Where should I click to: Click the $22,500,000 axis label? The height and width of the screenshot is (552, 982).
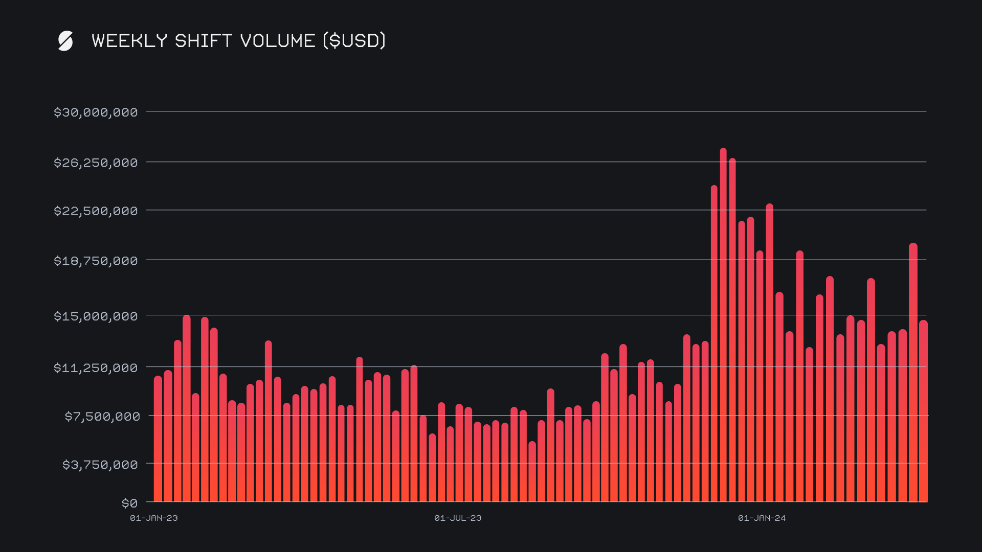96,211
